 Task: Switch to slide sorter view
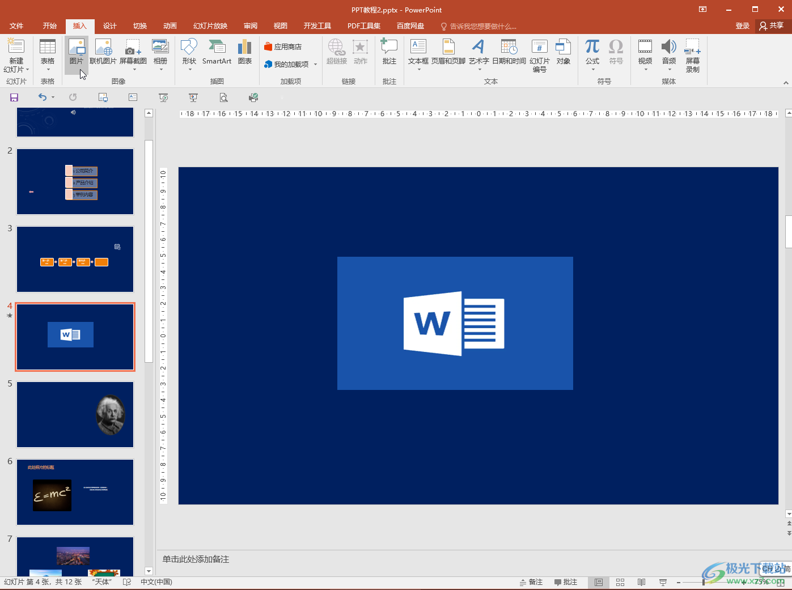(620, 582)
